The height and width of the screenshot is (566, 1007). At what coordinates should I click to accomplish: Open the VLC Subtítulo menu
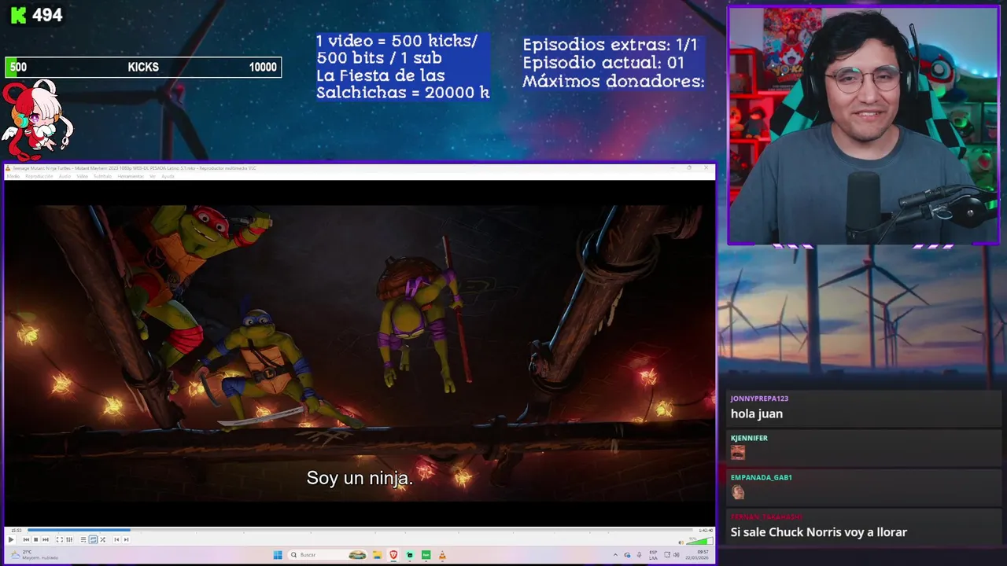(x=103, y=176)
